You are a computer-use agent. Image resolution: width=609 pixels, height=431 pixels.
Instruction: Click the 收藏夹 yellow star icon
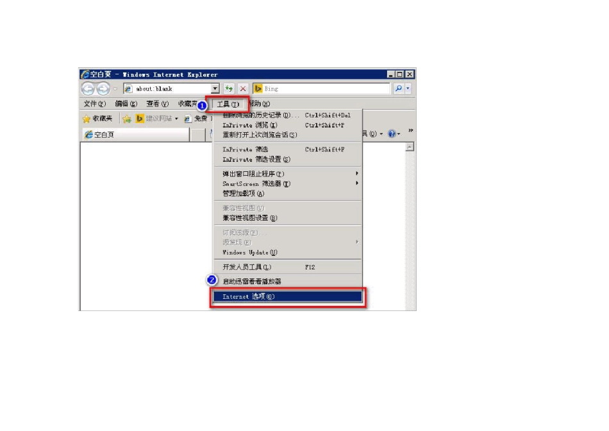point(87,119)
